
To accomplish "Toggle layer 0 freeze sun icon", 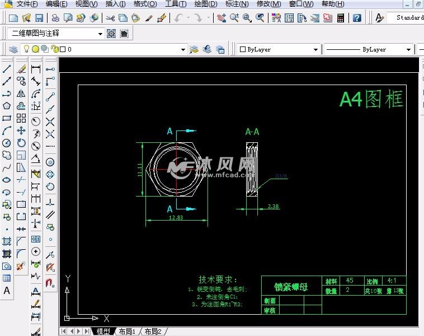I will pyautogui.click(x=35, y=49).
